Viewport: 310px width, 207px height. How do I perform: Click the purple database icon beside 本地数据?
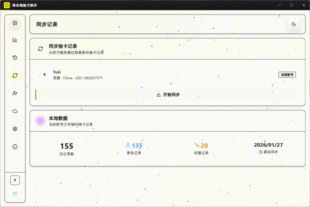pyautogui.click(x=40, y=121)
